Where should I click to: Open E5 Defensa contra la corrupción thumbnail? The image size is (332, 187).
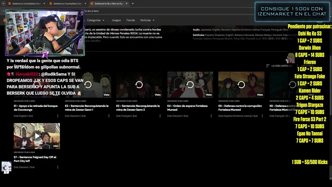[241, 85]
